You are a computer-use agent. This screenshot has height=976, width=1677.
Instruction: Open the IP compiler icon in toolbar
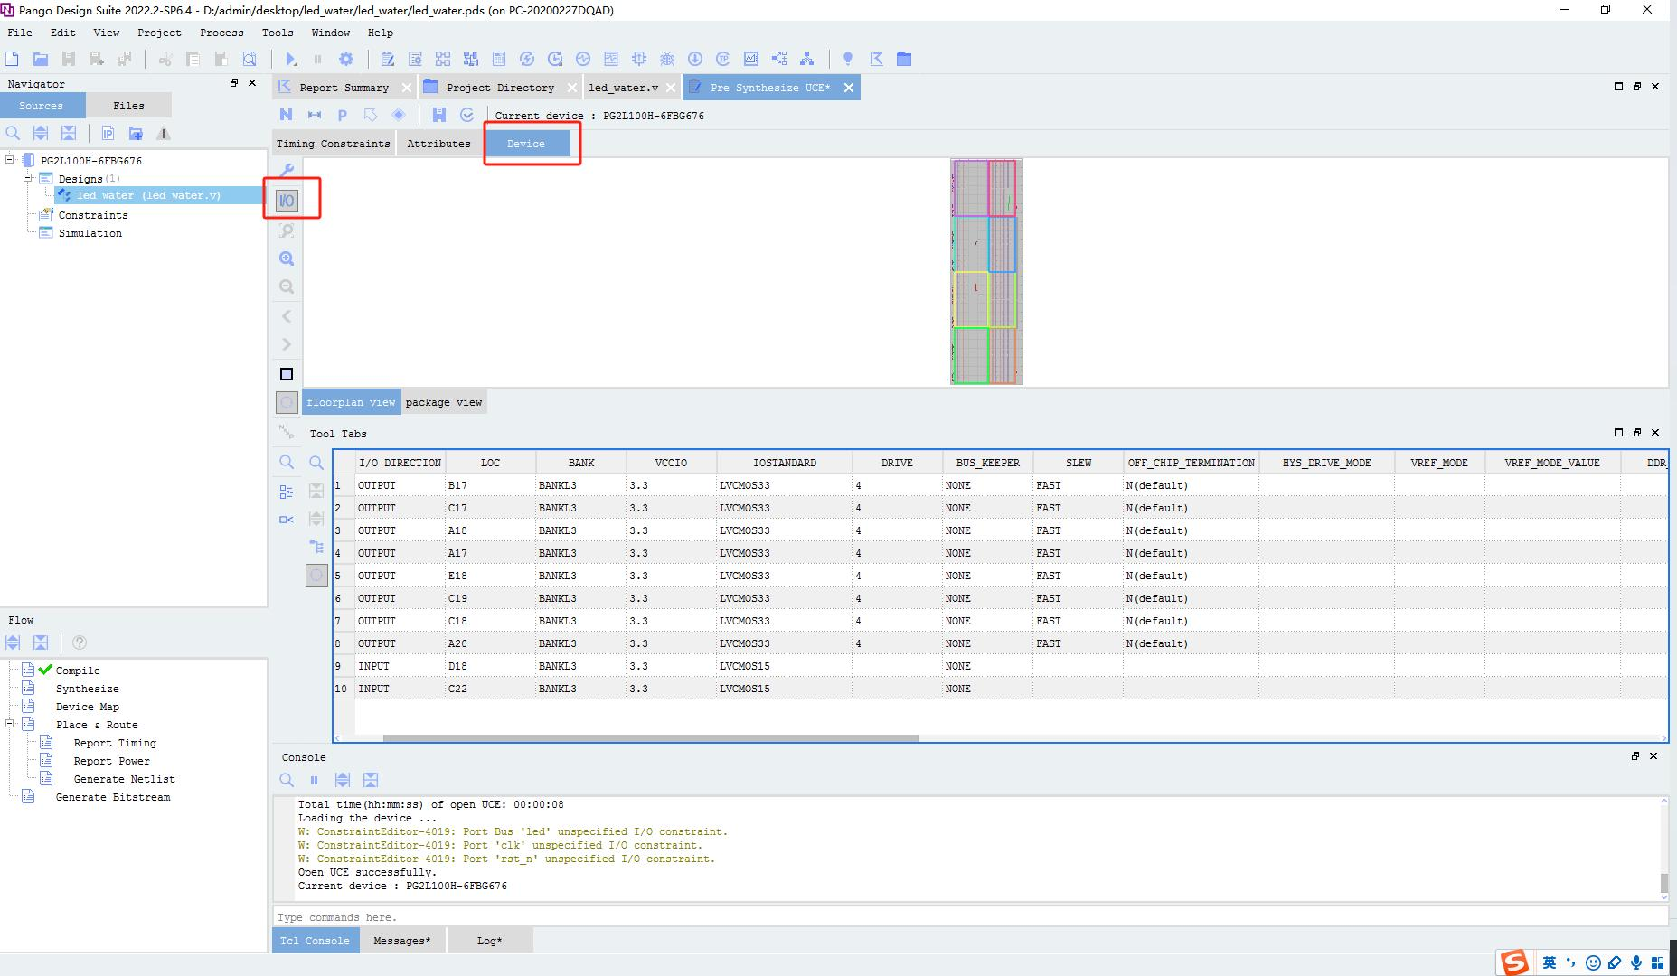click(723, 59)
